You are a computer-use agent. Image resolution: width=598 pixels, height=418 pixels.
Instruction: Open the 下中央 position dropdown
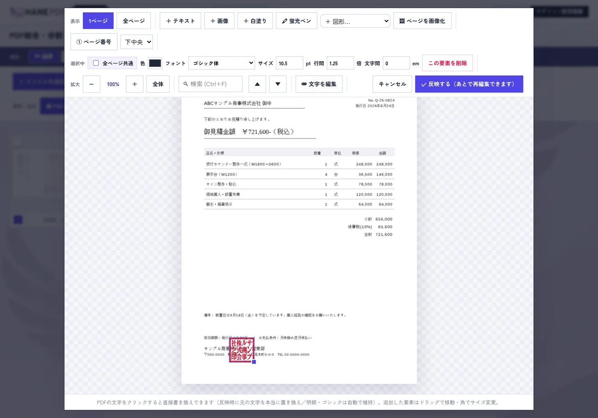(137, 42)
